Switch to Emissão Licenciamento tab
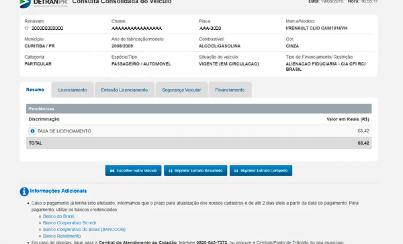This screenshot has width=403, height=244. click(124, 90)
